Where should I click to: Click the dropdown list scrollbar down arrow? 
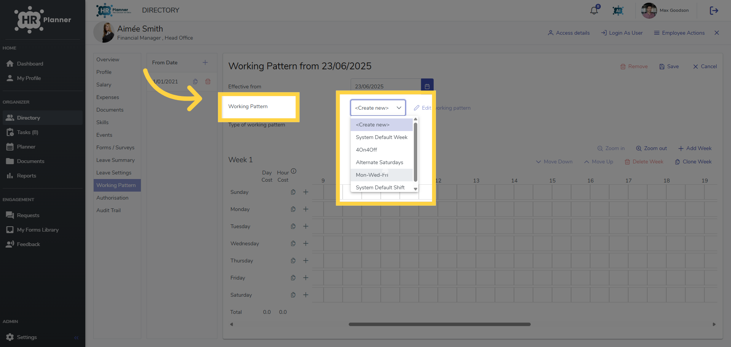coord(415,189)
